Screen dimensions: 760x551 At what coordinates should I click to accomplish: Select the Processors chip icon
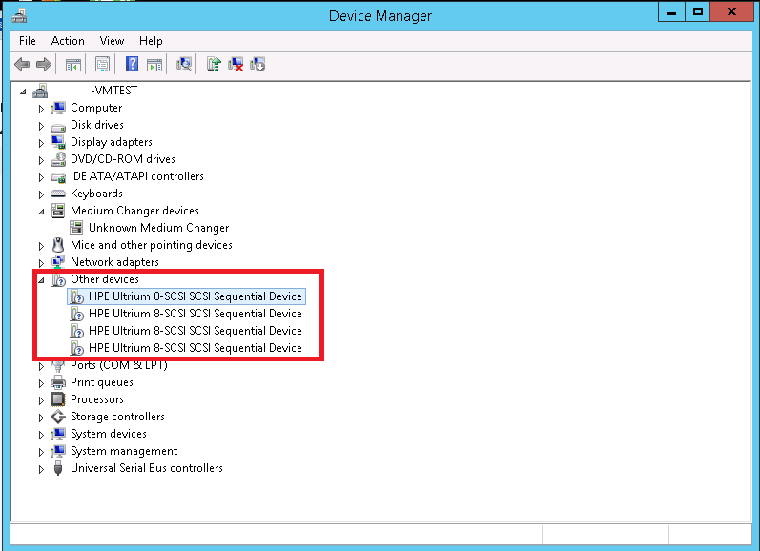pos(58,399)
